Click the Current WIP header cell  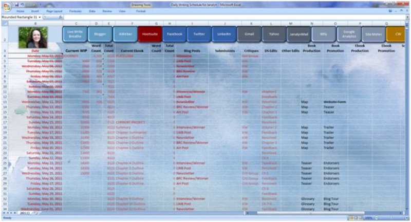tap(76, 51)
